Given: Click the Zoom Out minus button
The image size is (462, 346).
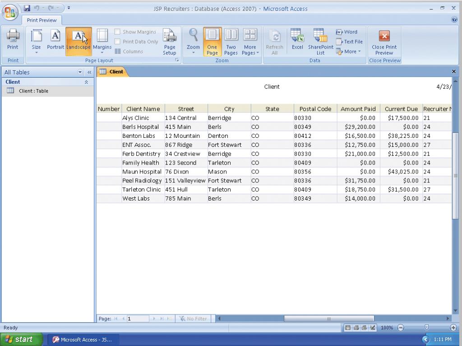Looking at the screenshot, I should [x=401, y=328].
